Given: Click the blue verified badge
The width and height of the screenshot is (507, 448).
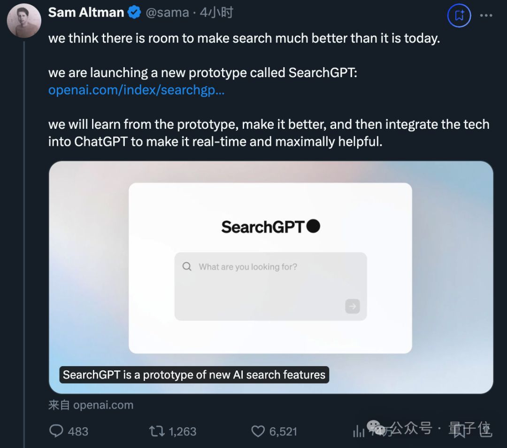Looking at the screenshot, I should [x=134, y=13].
